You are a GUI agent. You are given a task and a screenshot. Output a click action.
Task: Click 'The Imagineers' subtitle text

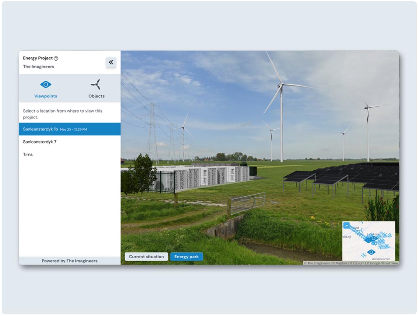39,67
